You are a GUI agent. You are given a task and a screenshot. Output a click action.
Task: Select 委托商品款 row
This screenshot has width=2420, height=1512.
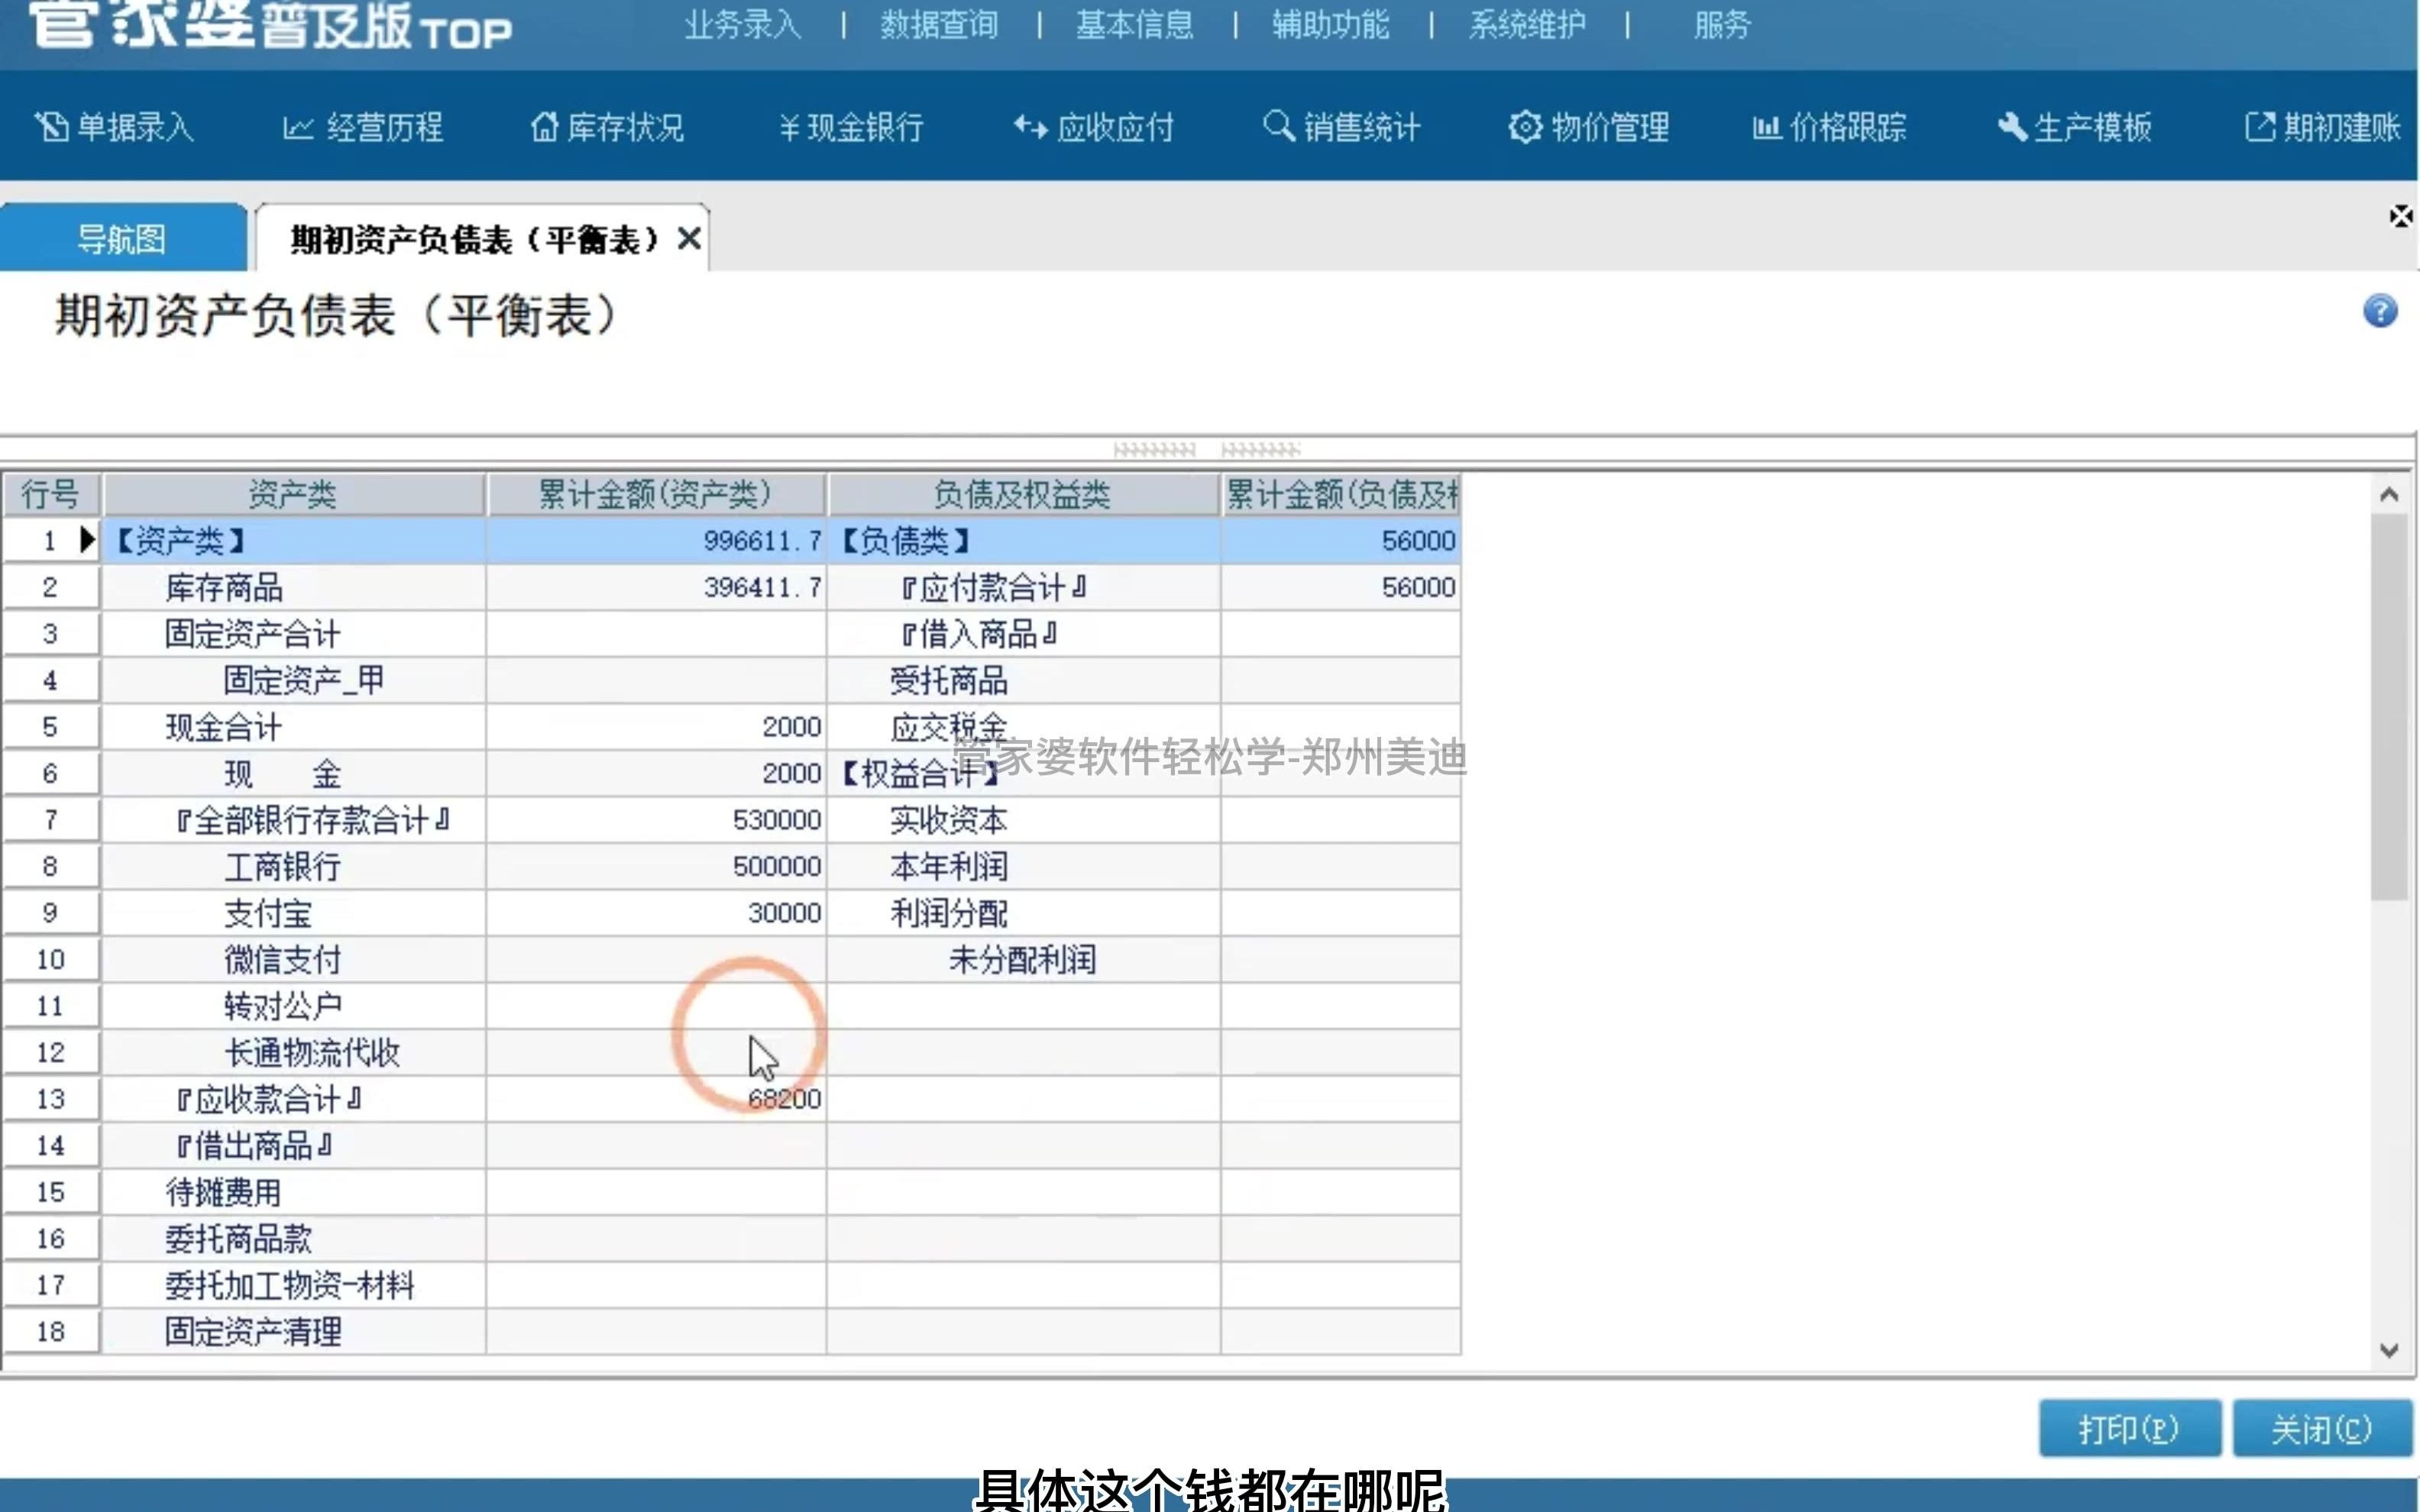point(293,1238)
